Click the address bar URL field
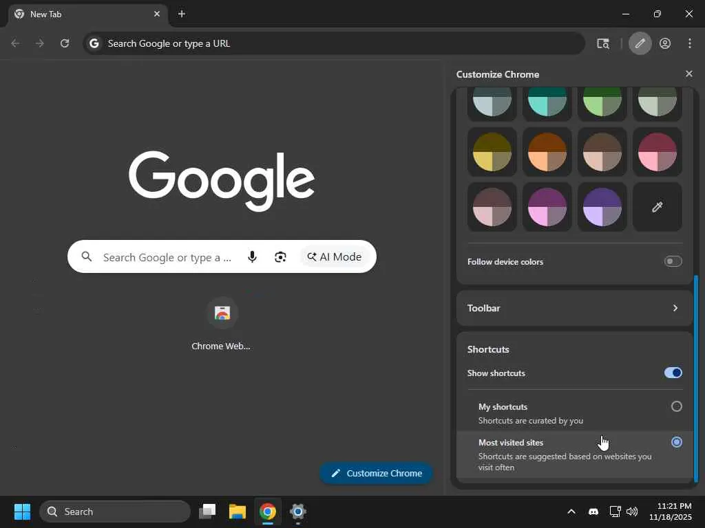 click(x=334, y=43)
